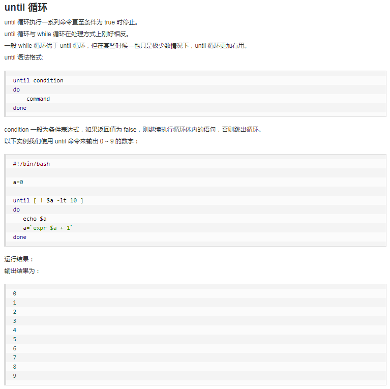Click the sentence starting "一般 while 循环优于"
Viewport: 390px width, 389px height.
click(x=126, y=46)
